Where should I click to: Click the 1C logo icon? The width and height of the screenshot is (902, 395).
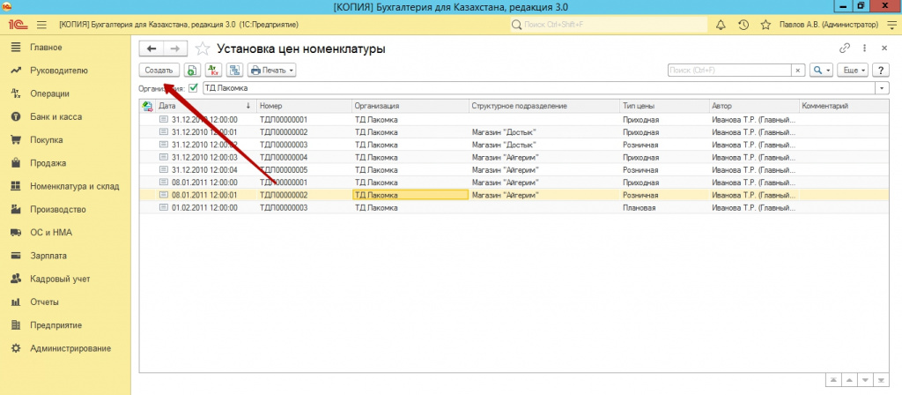pyautogui.click(x=18, y=25)
